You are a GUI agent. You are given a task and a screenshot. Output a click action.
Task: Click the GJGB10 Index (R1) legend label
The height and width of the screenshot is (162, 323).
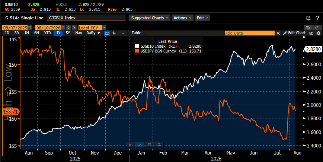(x=159, y=46)
